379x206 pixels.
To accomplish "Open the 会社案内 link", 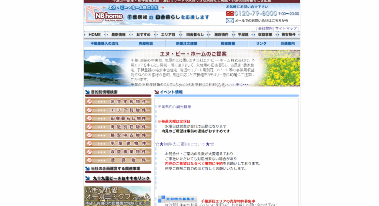I will [265, 28].
